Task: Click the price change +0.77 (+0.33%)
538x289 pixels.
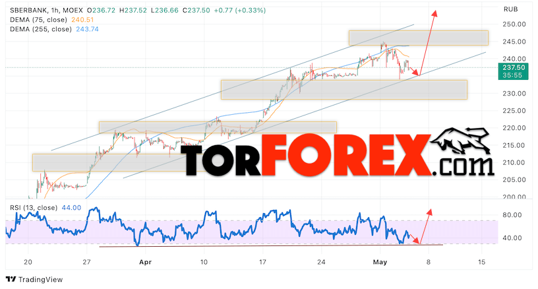Action: 240,11
